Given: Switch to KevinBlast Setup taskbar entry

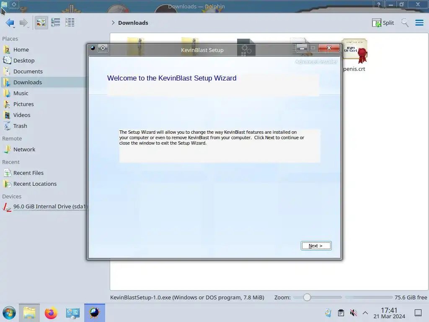Looking at the screenshot, I should pyautogui.click(x=95, y=313).
